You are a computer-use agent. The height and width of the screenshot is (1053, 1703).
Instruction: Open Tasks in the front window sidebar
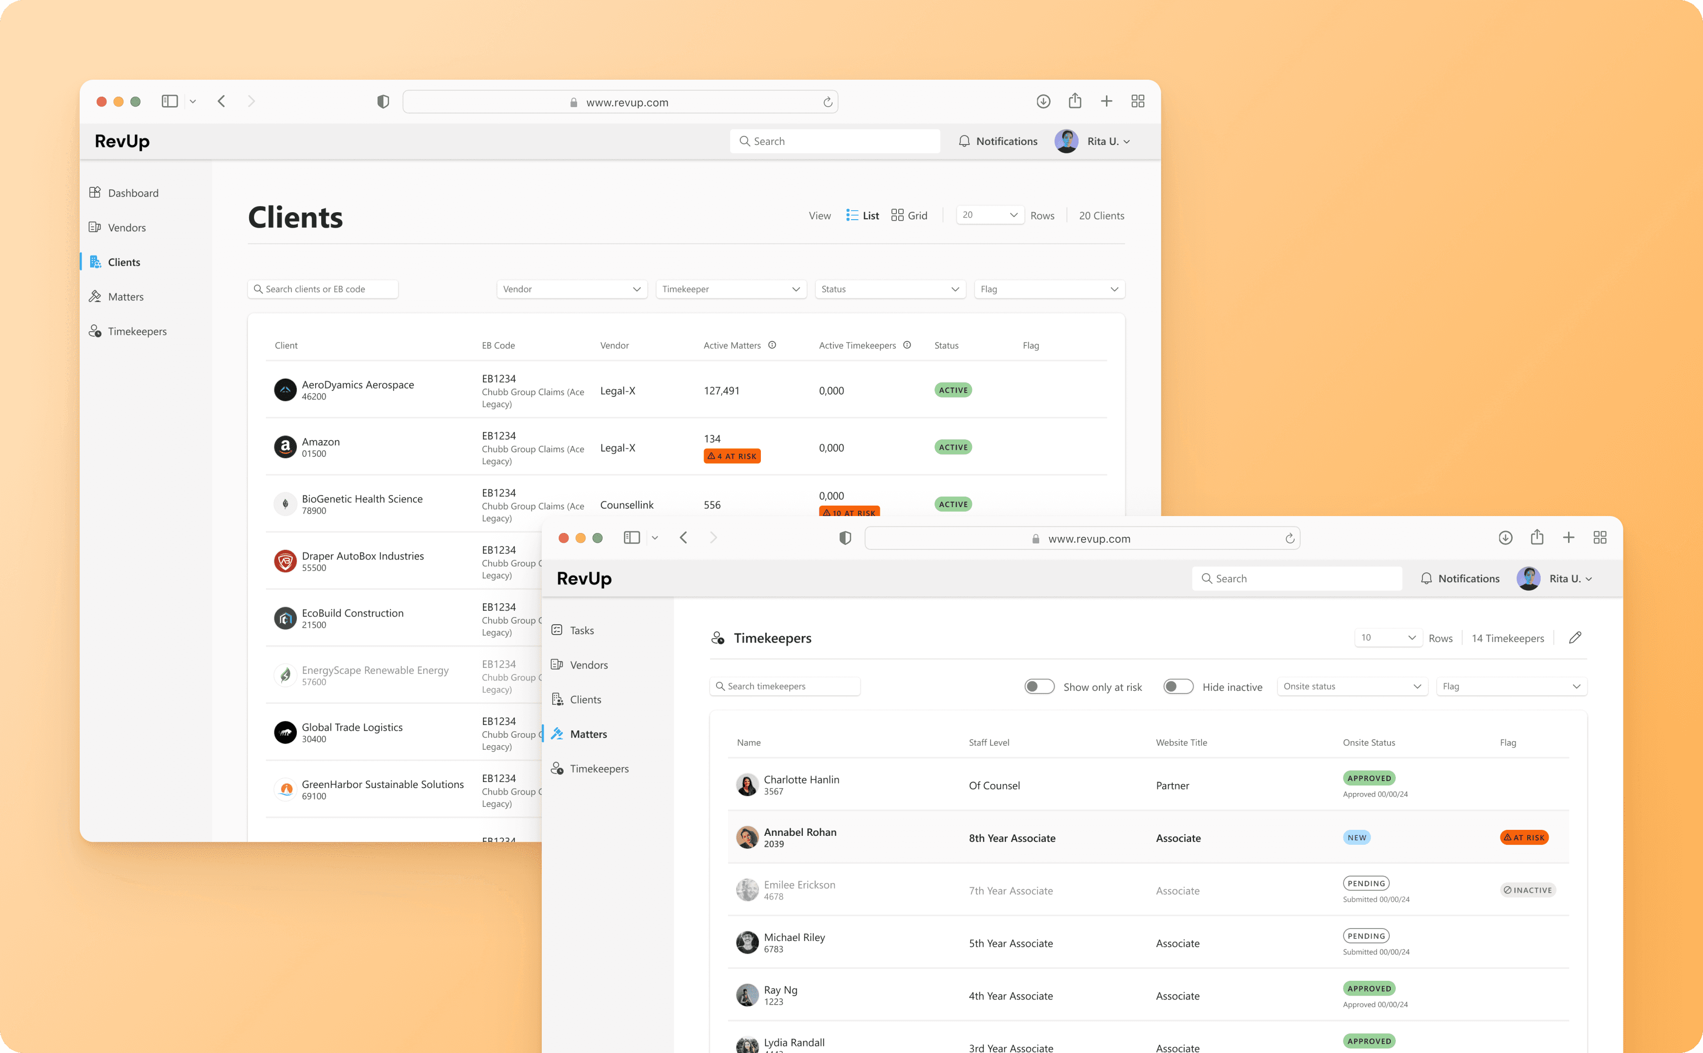click(581, 630)
